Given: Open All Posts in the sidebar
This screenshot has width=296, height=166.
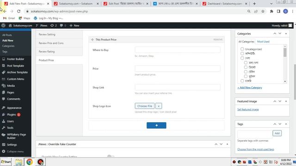Looking at the screenshot, I should (7, 35).
